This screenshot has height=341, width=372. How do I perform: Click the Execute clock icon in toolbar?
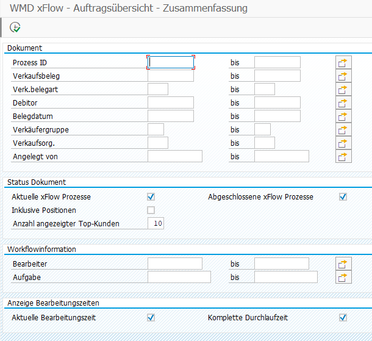click(15, 27)
